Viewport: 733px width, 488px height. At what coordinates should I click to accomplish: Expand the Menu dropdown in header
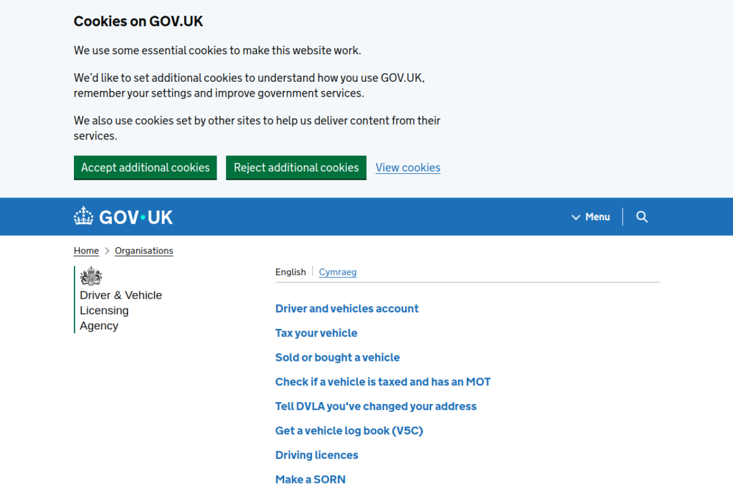[591, 217]
